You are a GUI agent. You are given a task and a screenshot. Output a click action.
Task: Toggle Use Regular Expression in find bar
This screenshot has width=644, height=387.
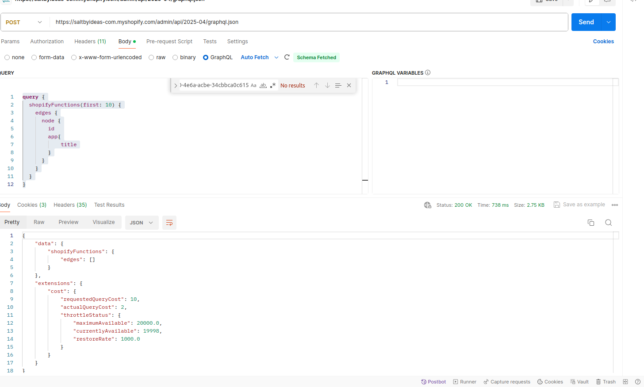point(273,85)
